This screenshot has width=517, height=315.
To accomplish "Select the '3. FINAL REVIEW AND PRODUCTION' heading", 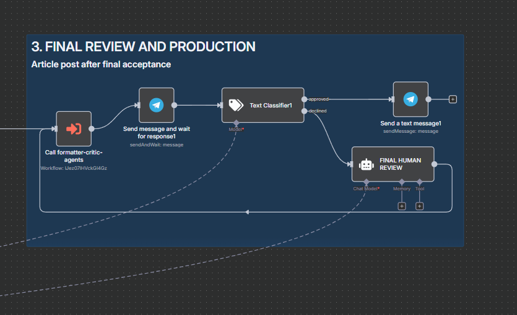I will click(143, 47).
